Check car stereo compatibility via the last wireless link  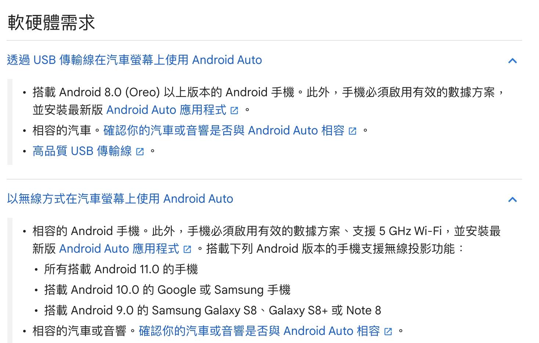pos(260,331)
